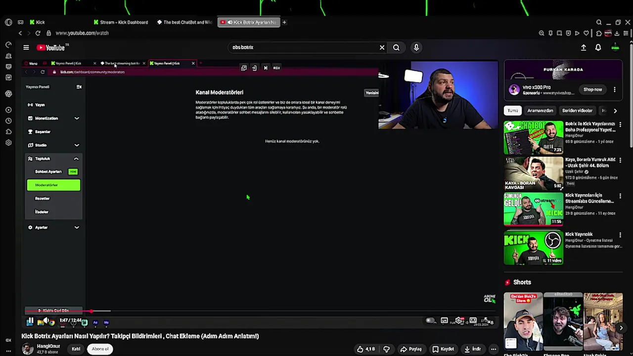633x356 pixels.
Task: Collapse the Yayıncı Paneli sidebar icon
Action: 79,87
